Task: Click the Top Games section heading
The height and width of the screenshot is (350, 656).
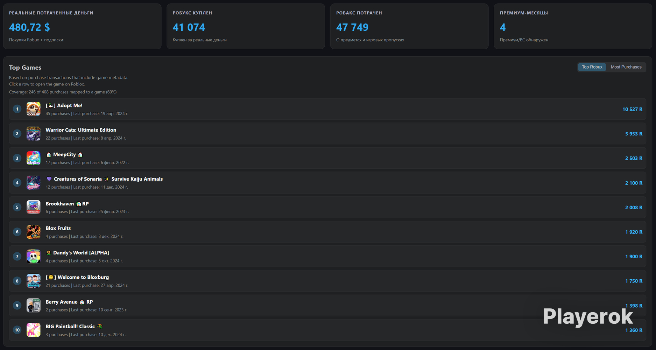Action: [x=25, y=68]
